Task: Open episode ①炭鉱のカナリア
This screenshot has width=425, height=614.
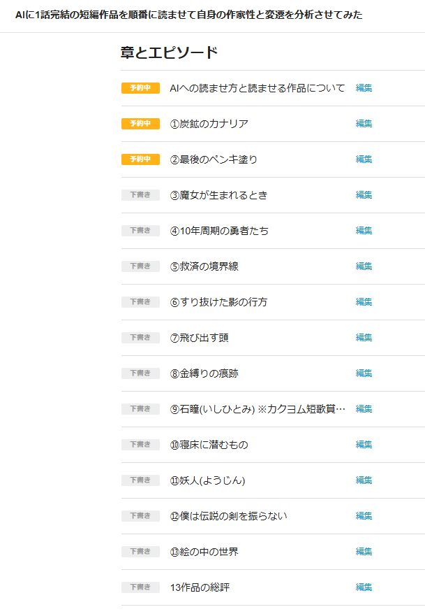Action: tap(209, 124)
